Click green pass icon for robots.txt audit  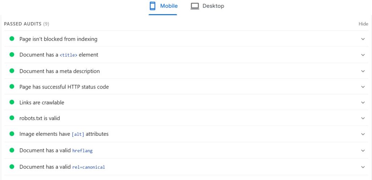pyautogui.click(x=12, y=118)
